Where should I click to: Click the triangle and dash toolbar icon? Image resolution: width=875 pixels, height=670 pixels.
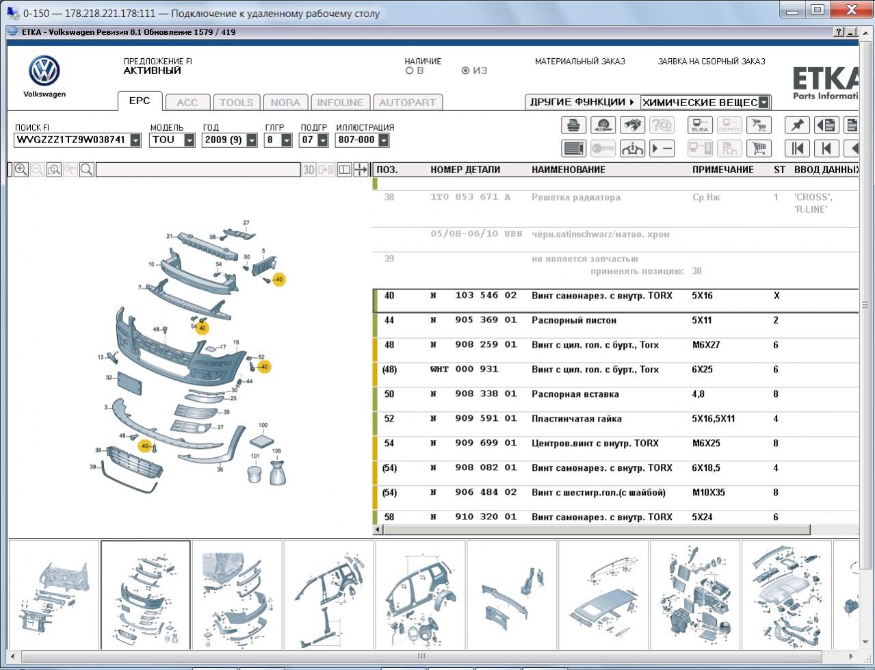point(662,148)
